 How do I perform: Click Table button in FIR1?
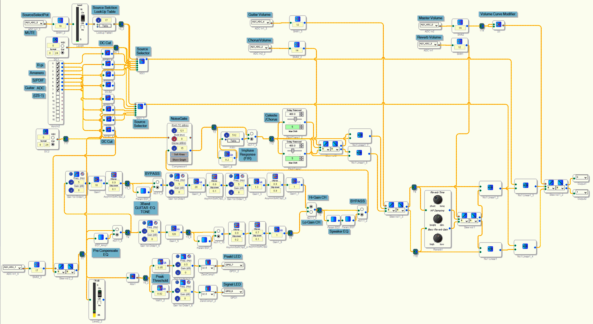point(233,141)
